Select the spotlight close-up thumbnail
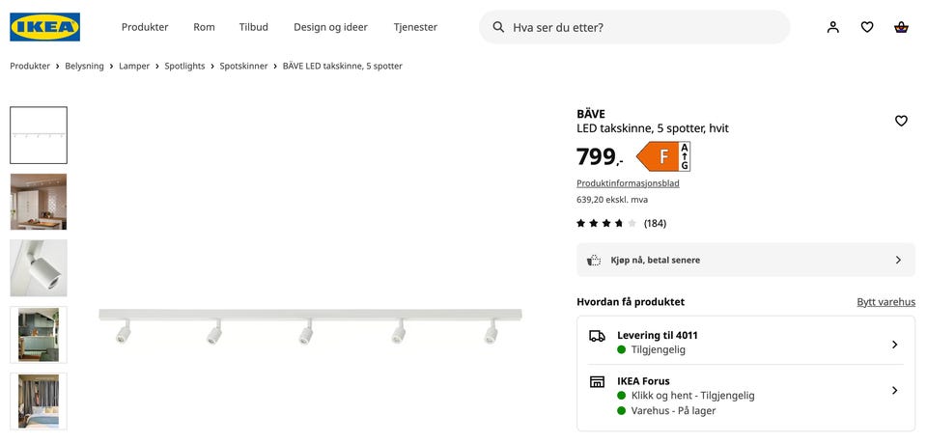This screenshot has width=927, height=443. (39, 267)
